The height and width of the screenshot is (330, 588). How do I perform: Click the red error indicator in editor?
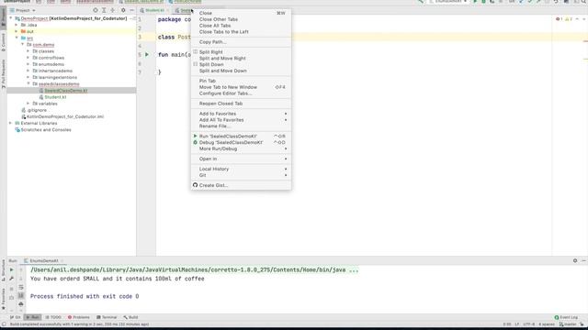coord(560,19)
